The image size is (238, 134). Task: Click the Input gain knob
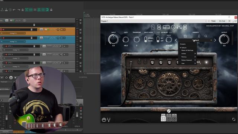113,39
